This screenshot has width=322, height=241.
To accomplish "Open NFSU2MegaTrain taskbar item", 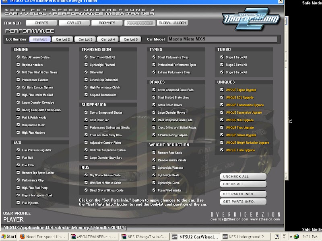I will click(x=144, y=237).
